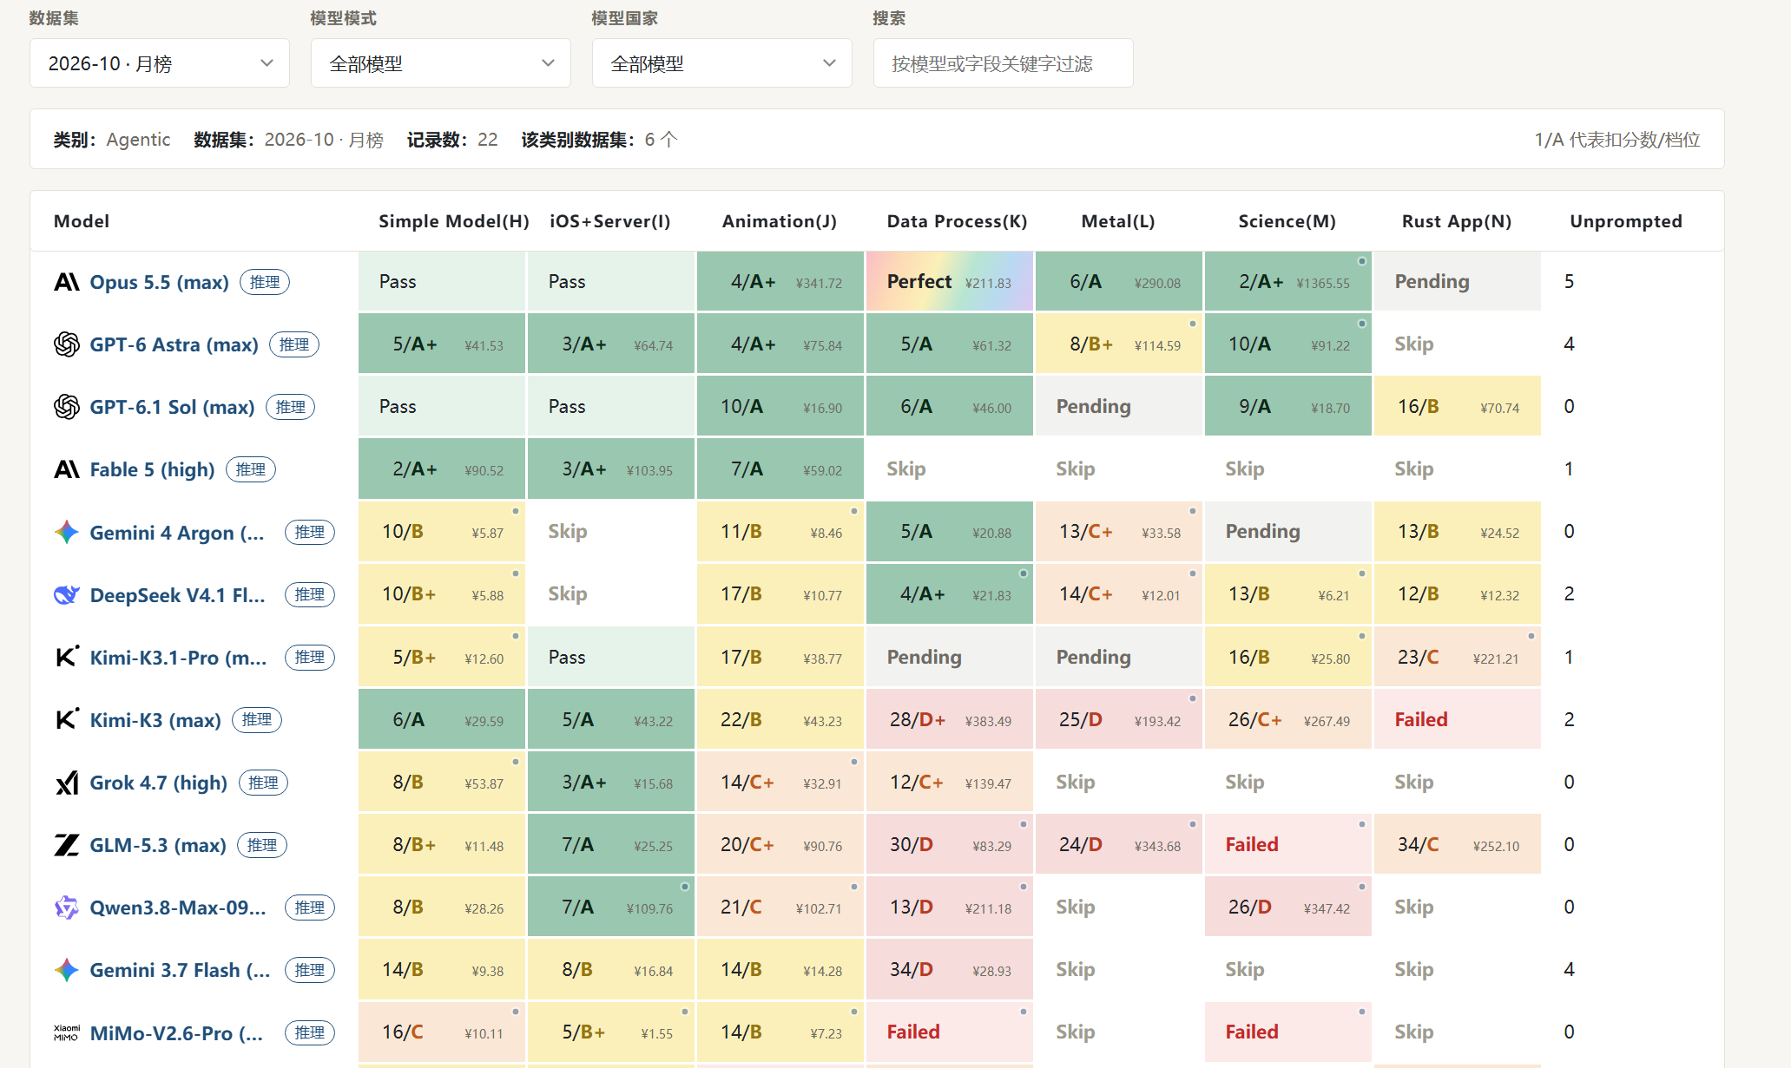This screenshot has height=1068, width=1791.
Task: Click the rainbow Perfect cell for Opus 5.5
Action: tap(950, 281)
